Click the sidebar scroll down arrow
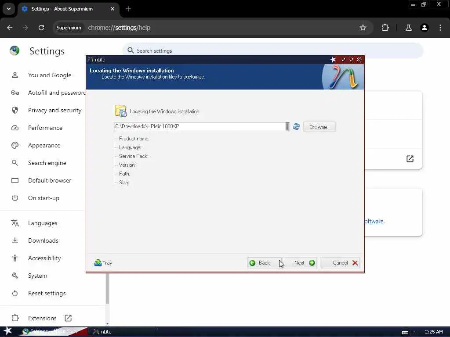 point(107,324)
